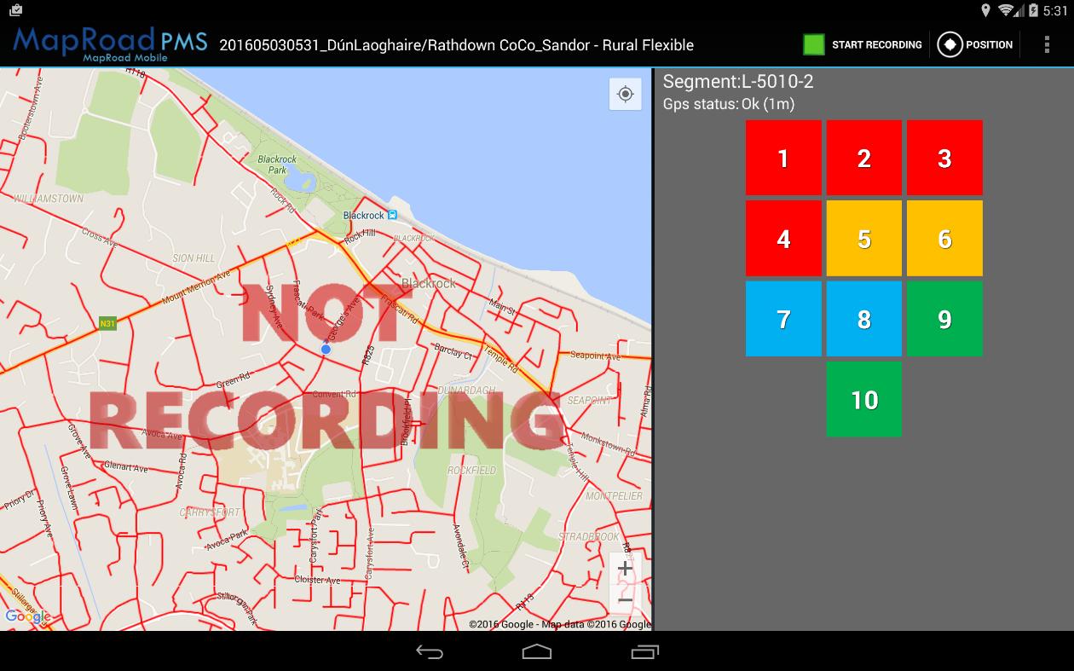
Task: Click the Google logo on the map
Action: tap(27, 616)
